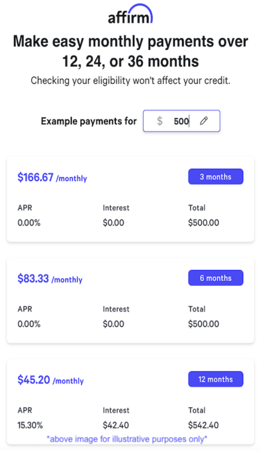
Task: Click the monthly payments heading
Action: pyautogui.click(x=130, y=51)
